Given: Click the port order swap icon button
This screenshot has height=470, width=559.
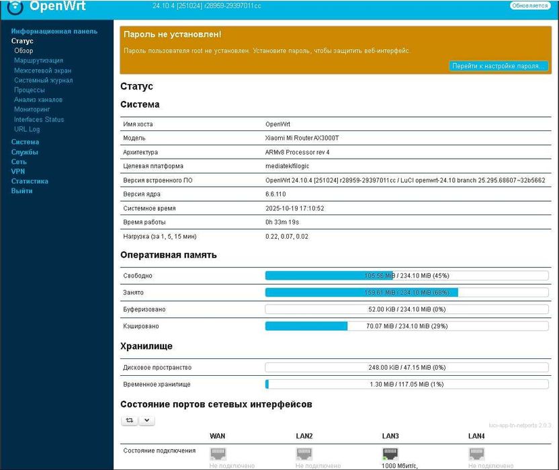Looking at the screenshot, I should 130,420.
